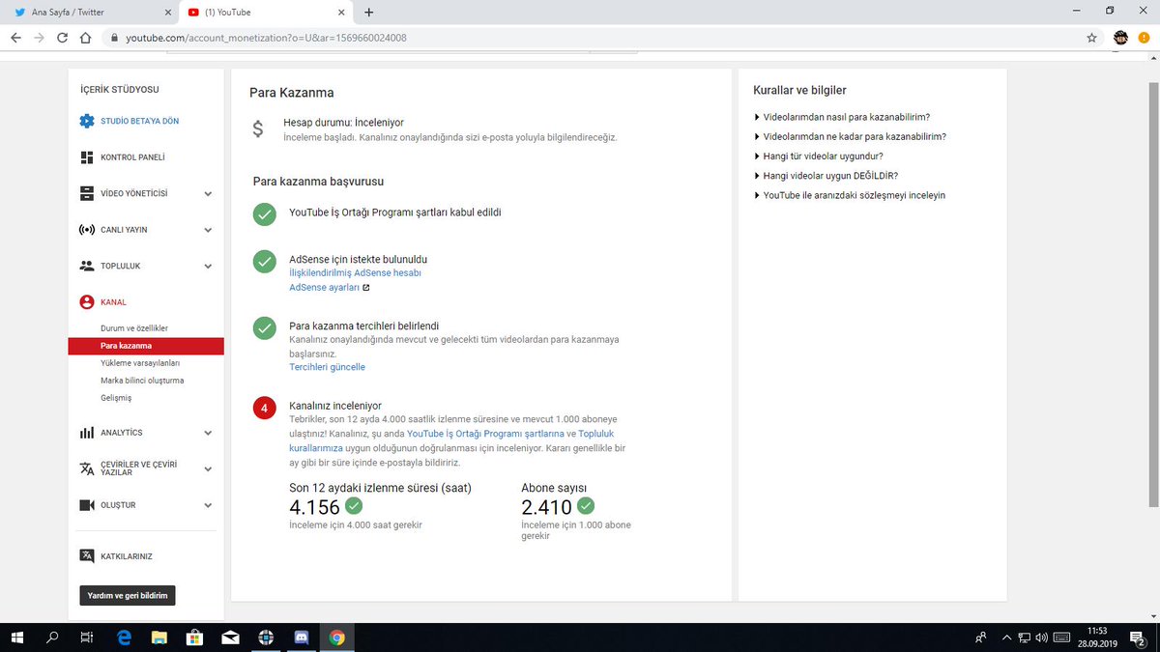Open Gelişmiş menu item

[x=116, y=398]
